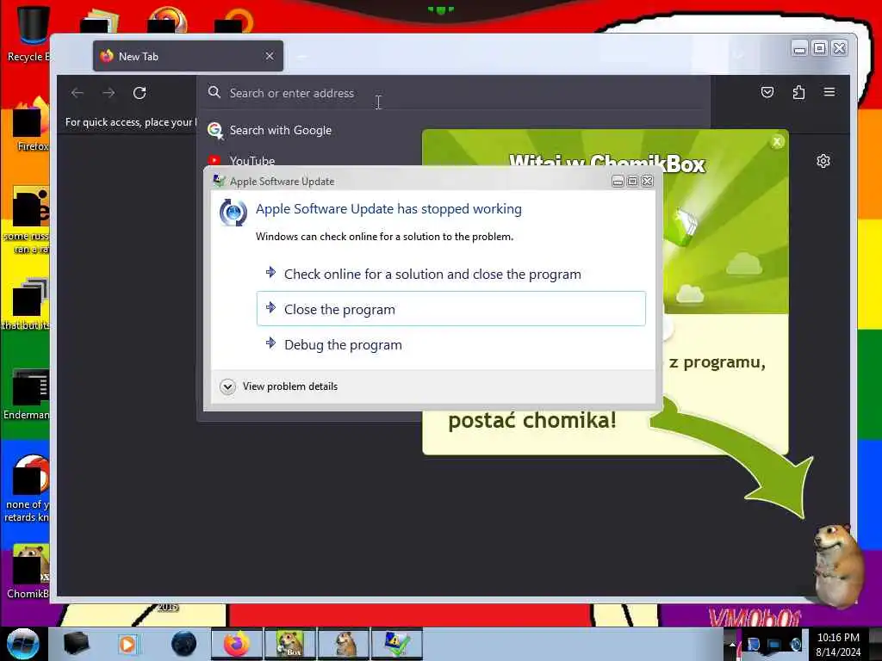Click the Apple Software Update spinning globe icon
The width and height of the screenshot is (882, 661).
point(233,213)
